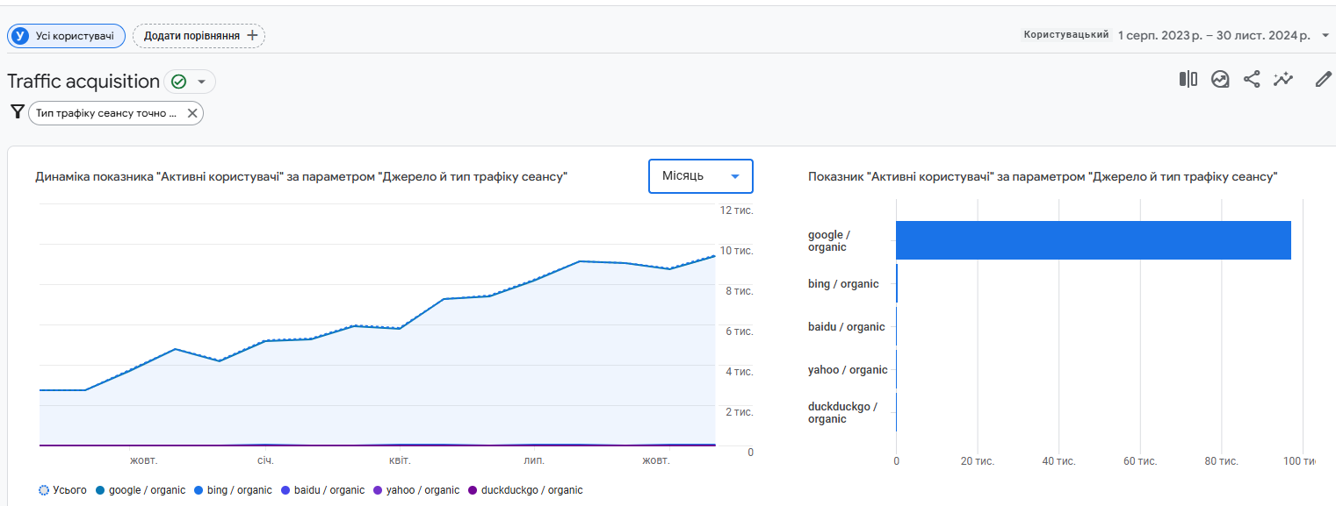Edit the report with pencil icon

(1323, 80)
